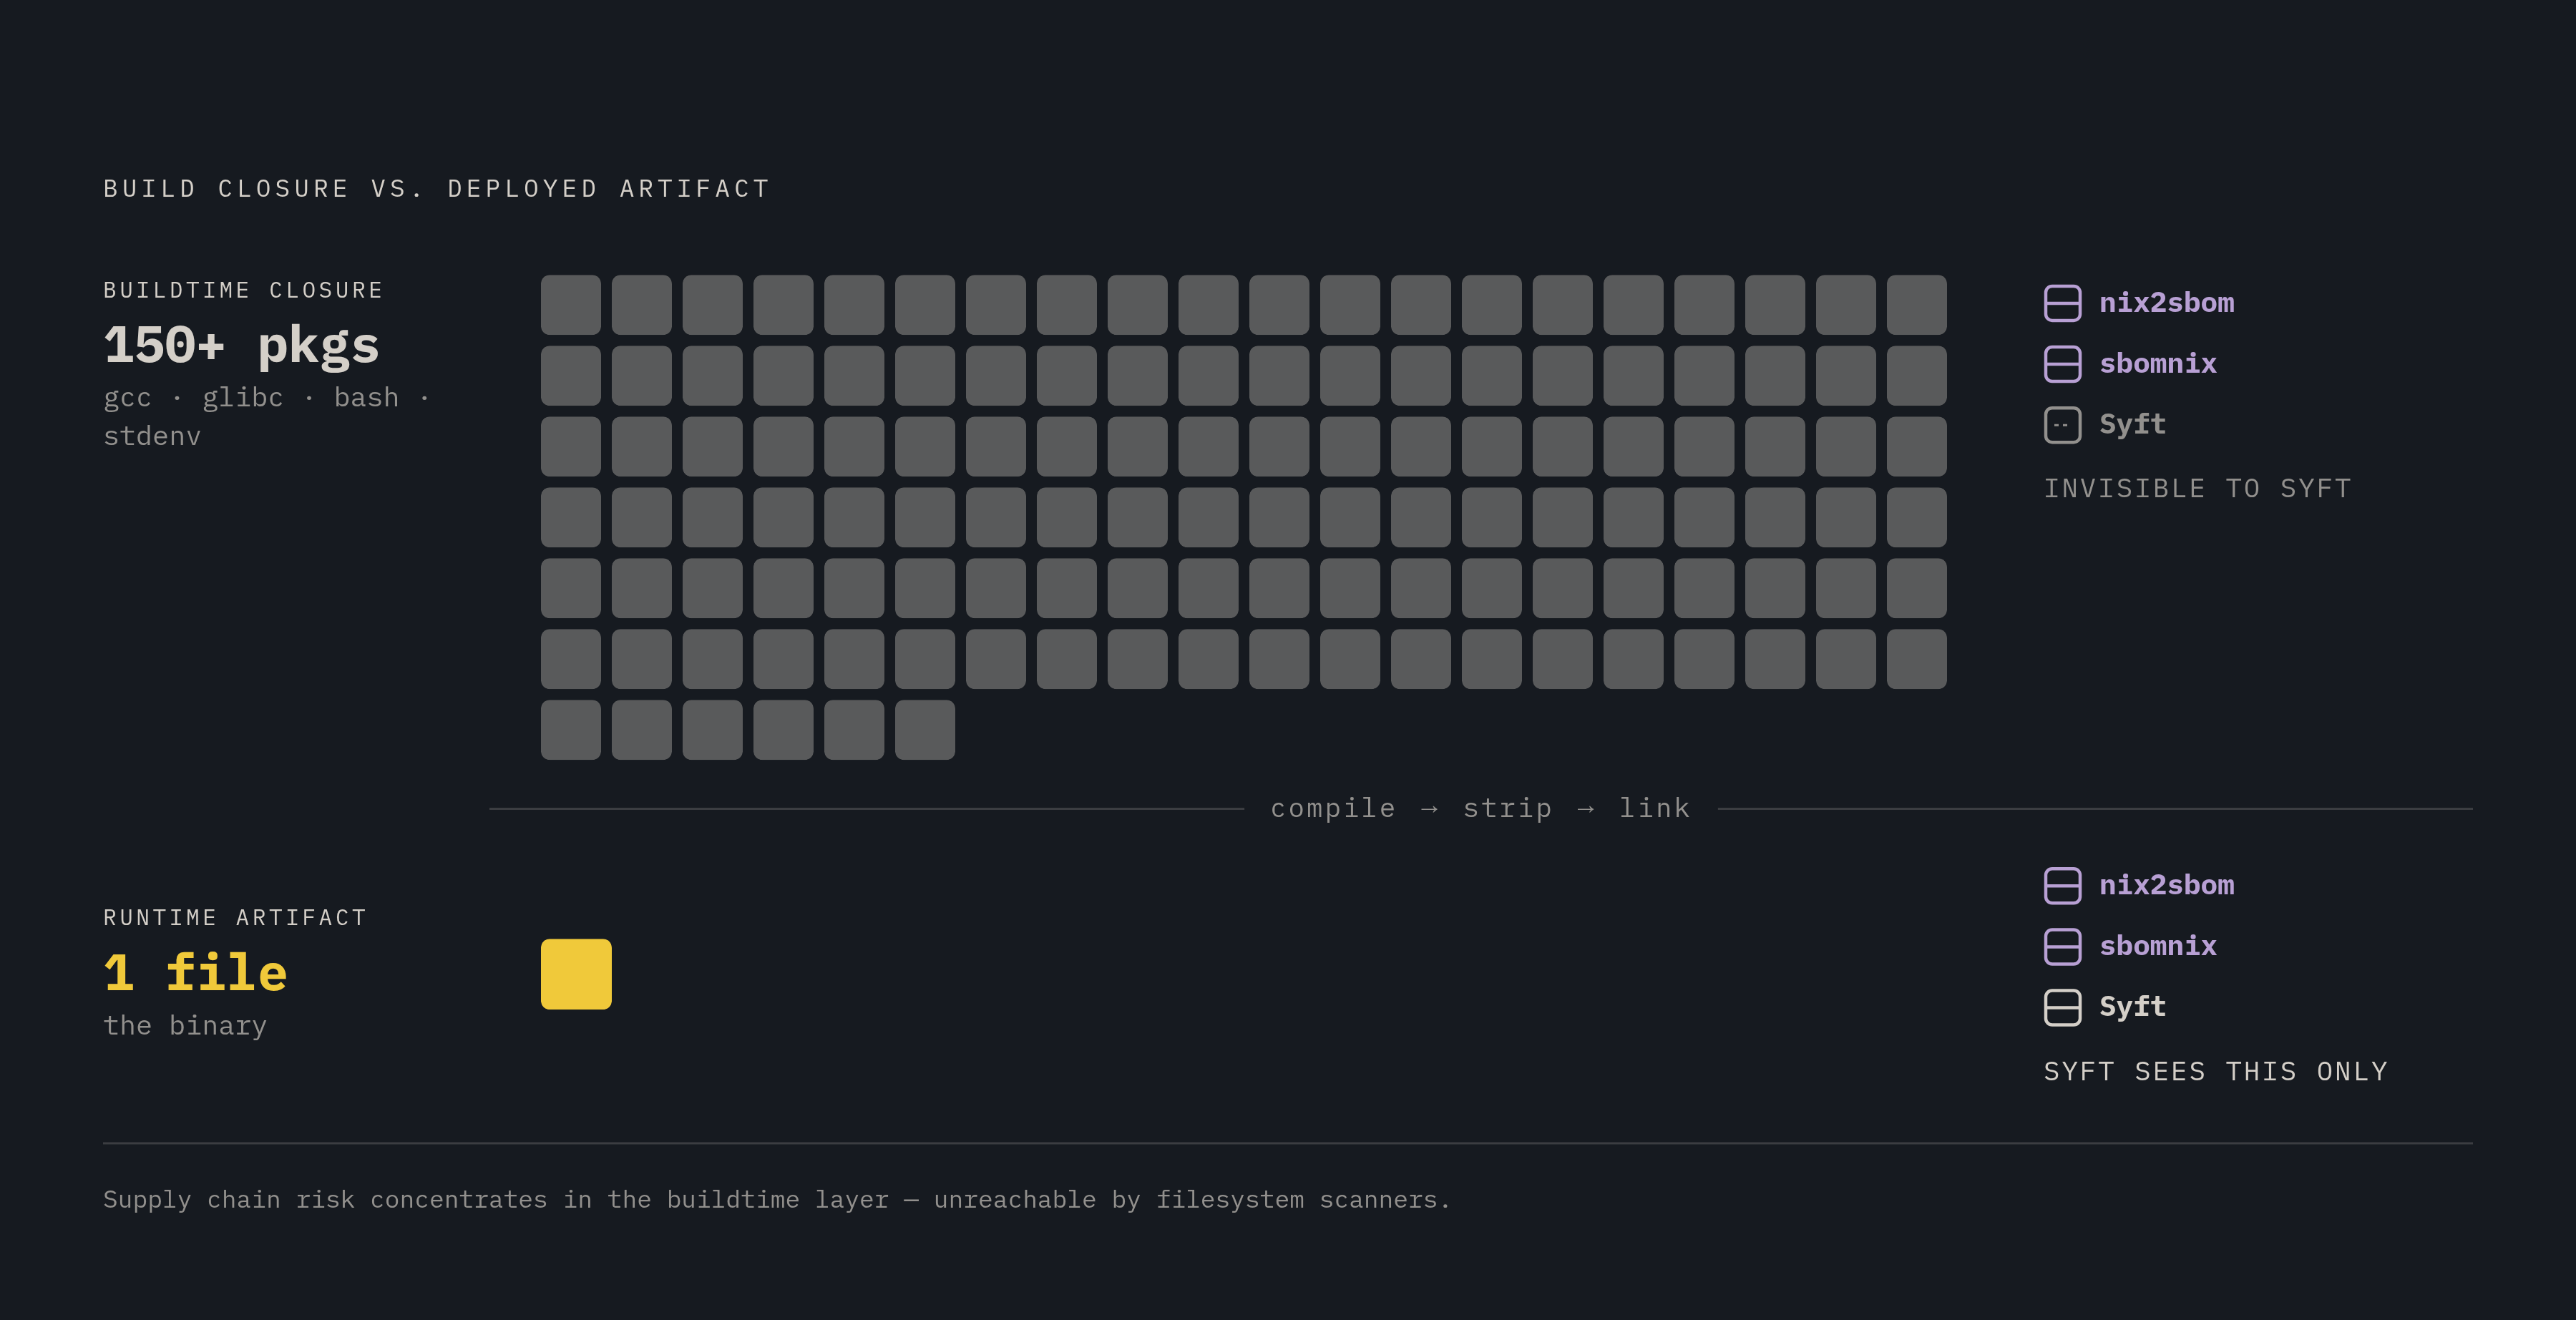2576x1320 pixels.
Task: Click the nix2sbom icon in buildtime legend
Action: pos(2062,303)
